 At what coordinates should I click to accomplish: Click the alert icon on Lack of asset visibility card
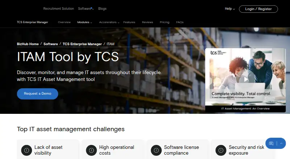click(x=26, y=150)
